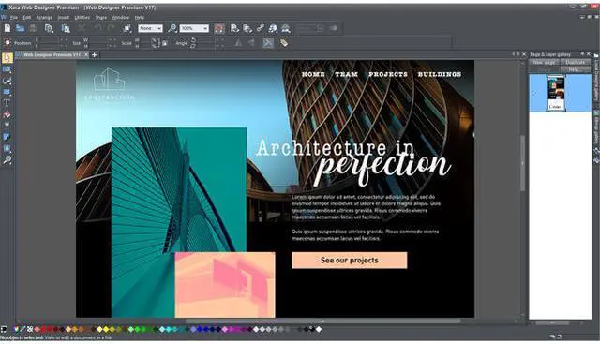Screen dimensions: 600x344
Task: Select the Zoom tool in left toolbar
Action: click(x=7, y=159)
